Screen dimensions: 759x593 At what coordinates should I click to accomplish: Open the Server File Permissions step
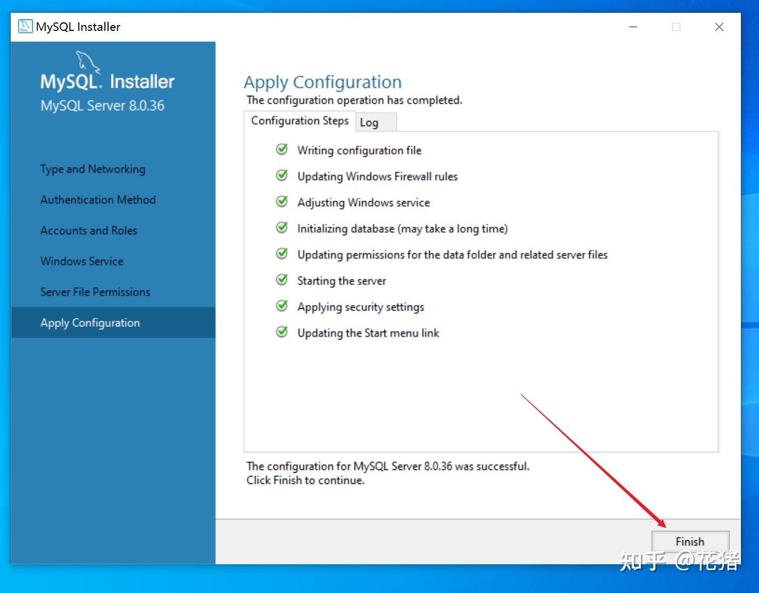click(95, 292)
